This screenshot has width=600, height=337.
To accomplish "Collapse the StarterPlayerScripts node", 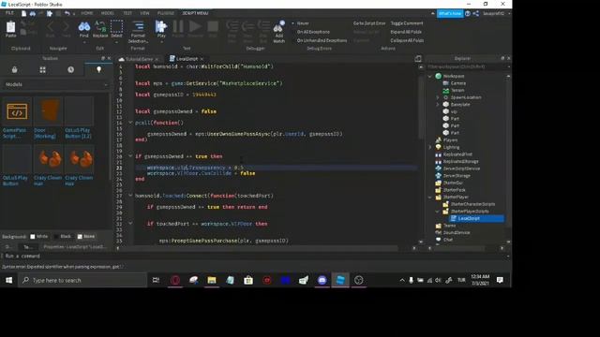I will click(x=438, y=212).
